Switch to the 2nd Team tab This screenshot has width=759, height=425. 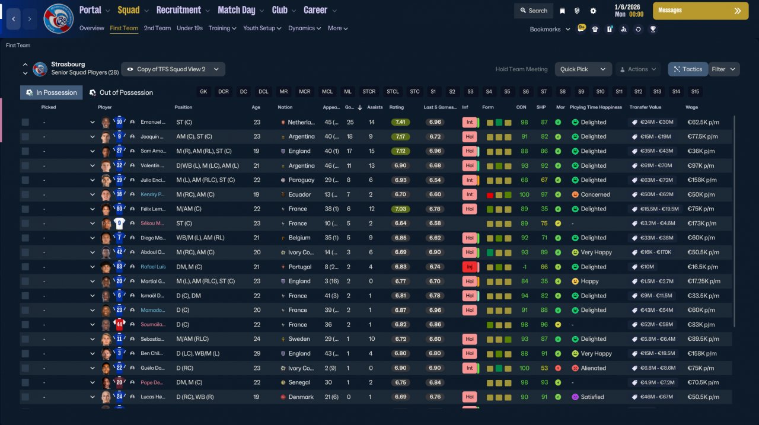point(157,28)
